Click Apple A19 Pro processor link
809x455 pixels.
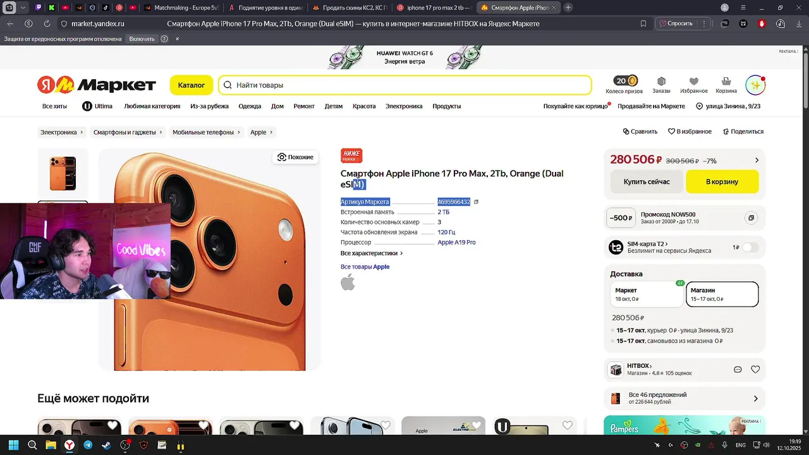(456, 242)
